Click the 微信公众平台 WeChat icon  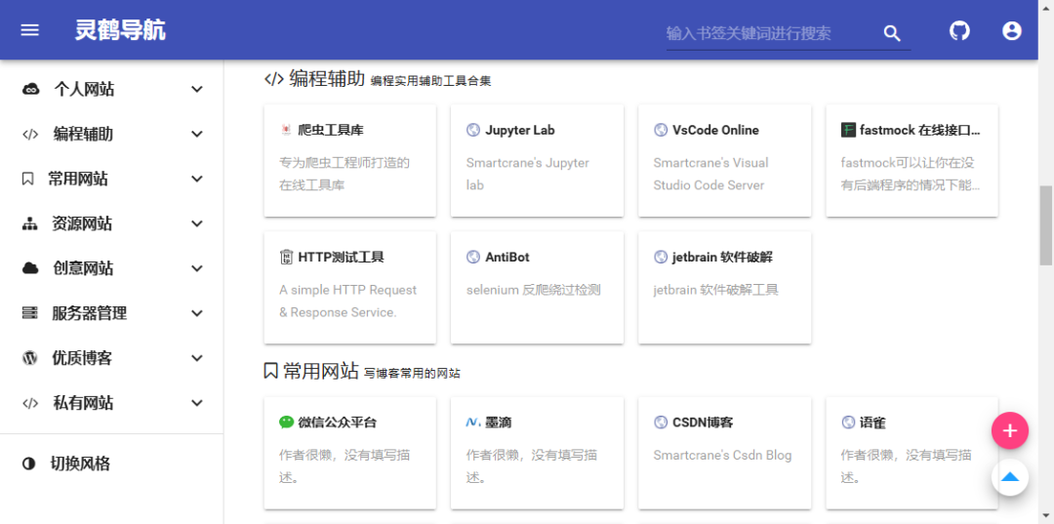coord(286,423)
